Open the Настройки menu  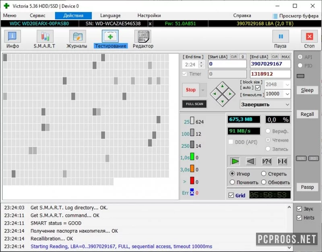click(149, 16)
